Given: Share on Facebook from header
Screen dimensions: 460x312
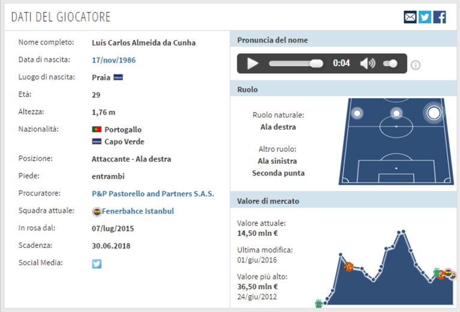Looking at the screenshot, I should [x=440, y=17].
